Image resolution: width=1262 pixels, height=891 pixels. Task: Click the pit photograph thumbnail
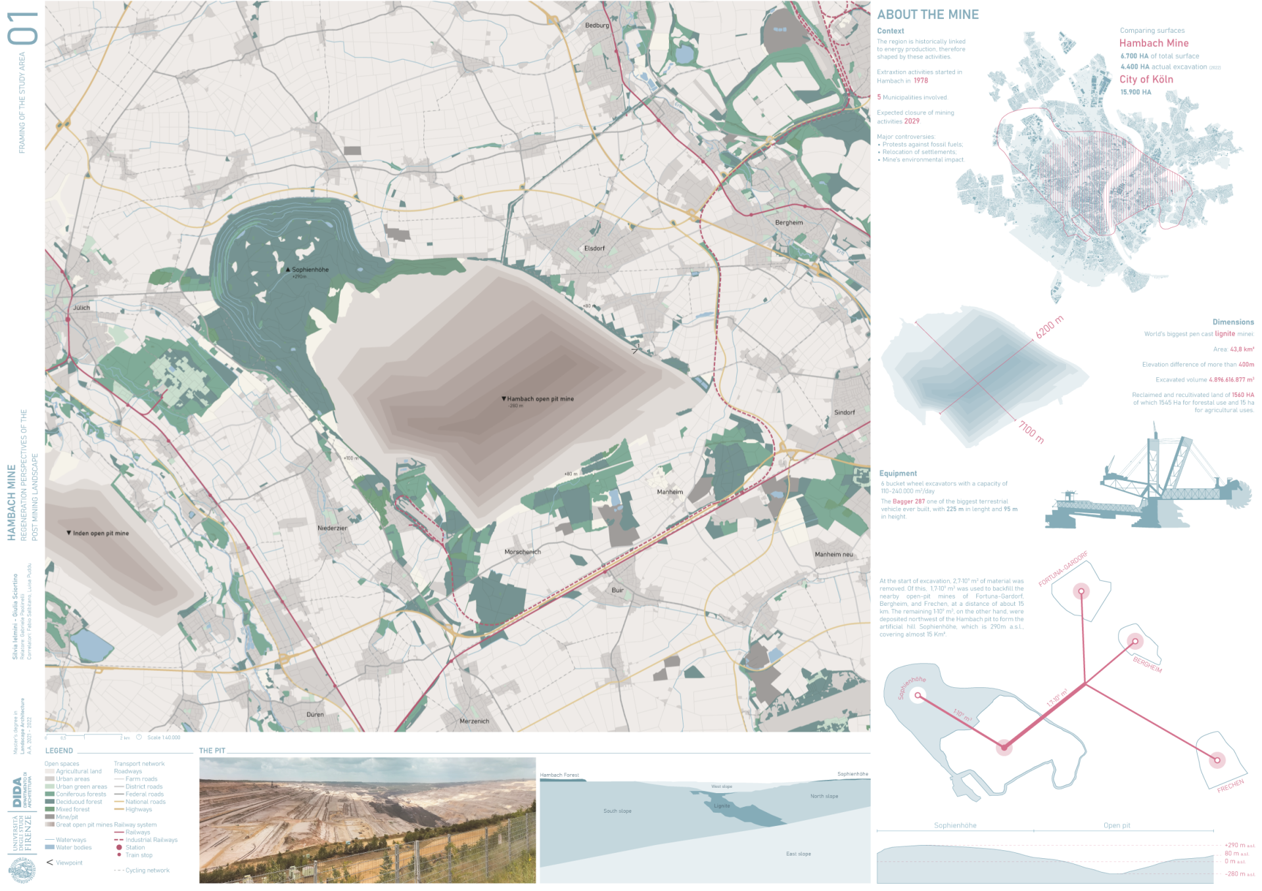(x=367, y=820)
